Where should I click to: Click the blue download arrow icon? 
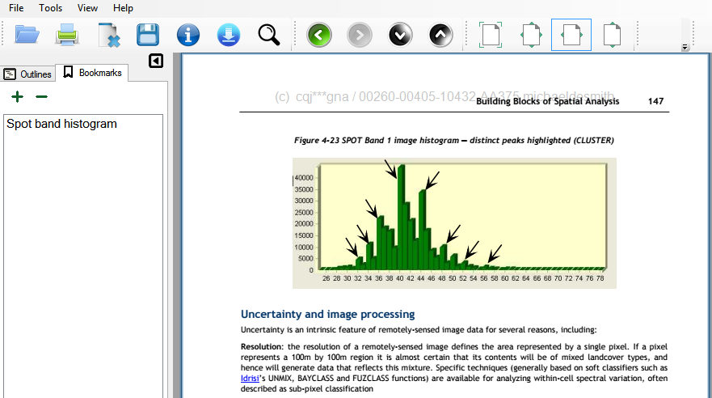pos(229,35)
